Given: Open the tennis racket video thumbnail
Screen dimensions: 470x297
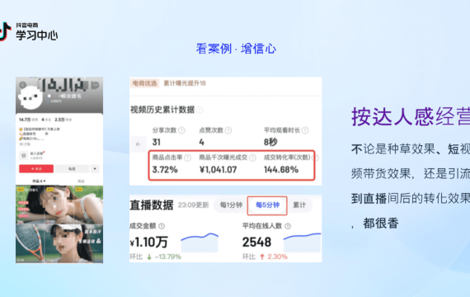Looking at the screenshot, I should coord(30,243).
